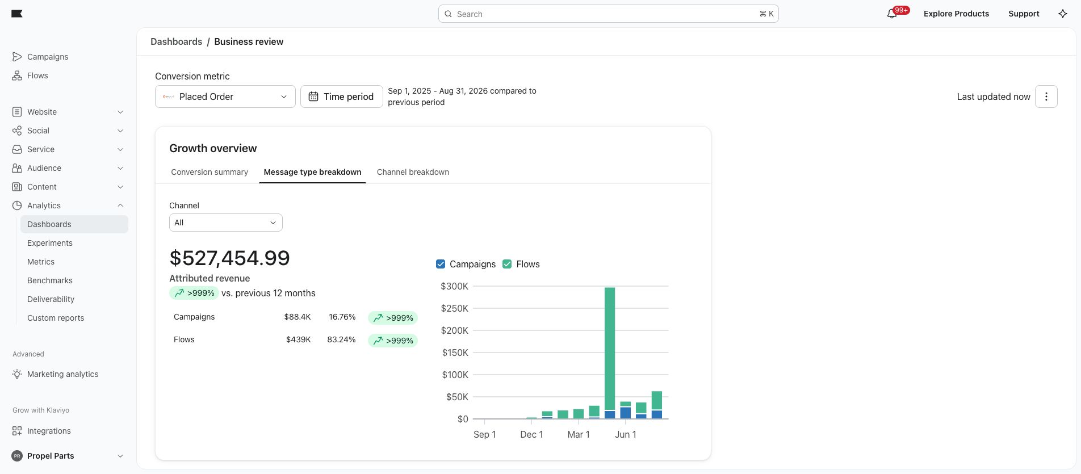Screen dimensions: 1081x474
Task: Open the three-dot dashboard options menu
Action: tap(1046, 97)
